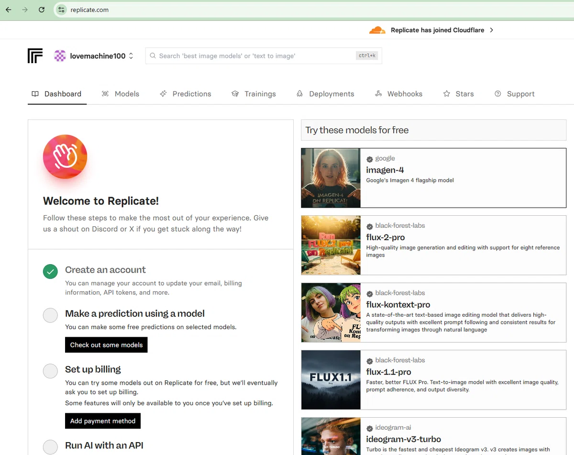Click the site info icon in address bar
The width and height of the screenshot is (574, 455).
(x=61, y=10)
